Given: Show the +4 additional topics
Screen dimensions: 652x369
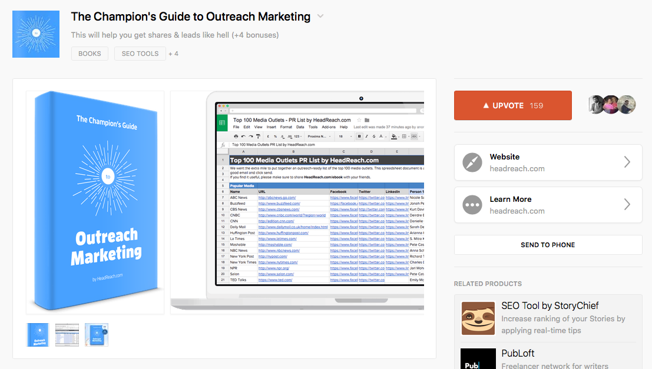Looking at the screenshot, I should [x=173, y=54].
